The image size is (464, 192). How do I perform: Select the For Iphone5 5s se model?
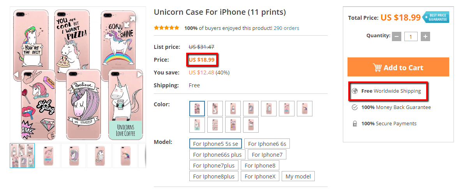pyautogui.click(x=215, y=144)
